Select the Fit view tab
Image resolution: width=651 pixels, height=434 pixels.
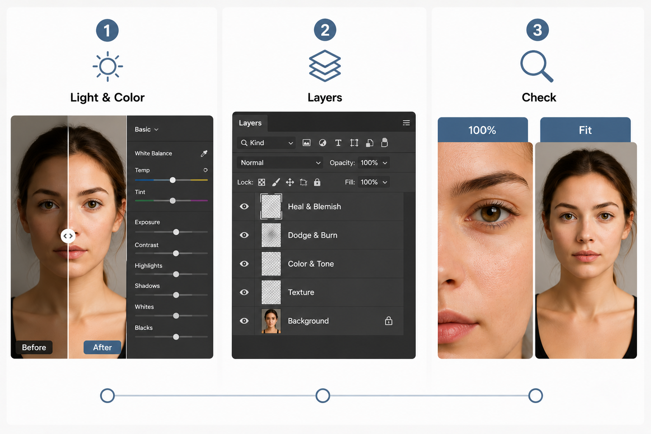(585, 130)
